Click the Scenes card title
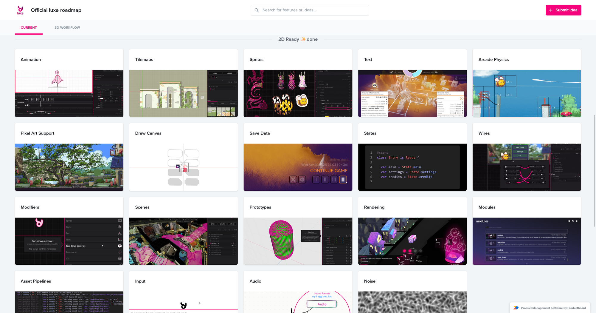The width and height of the screenshot is (596, 313). tap(142, 207)
